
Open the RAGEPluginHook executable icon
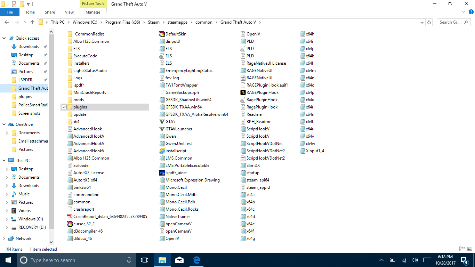tap(243, 92)
